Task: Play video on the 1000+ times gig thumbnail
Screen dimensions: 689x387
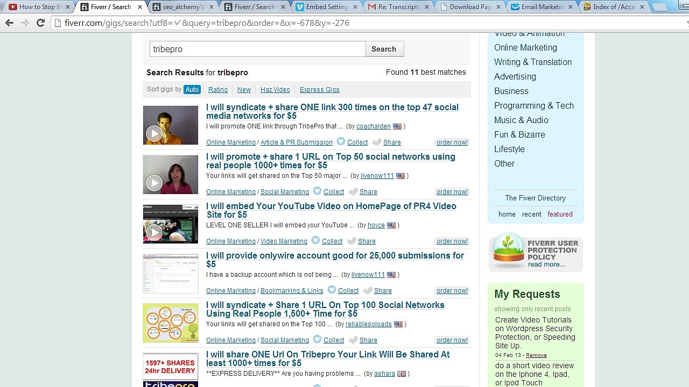Action: (154, 183)
